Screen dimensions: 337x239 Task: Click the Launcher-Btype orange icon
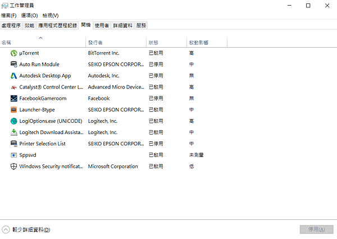point(13,110)
